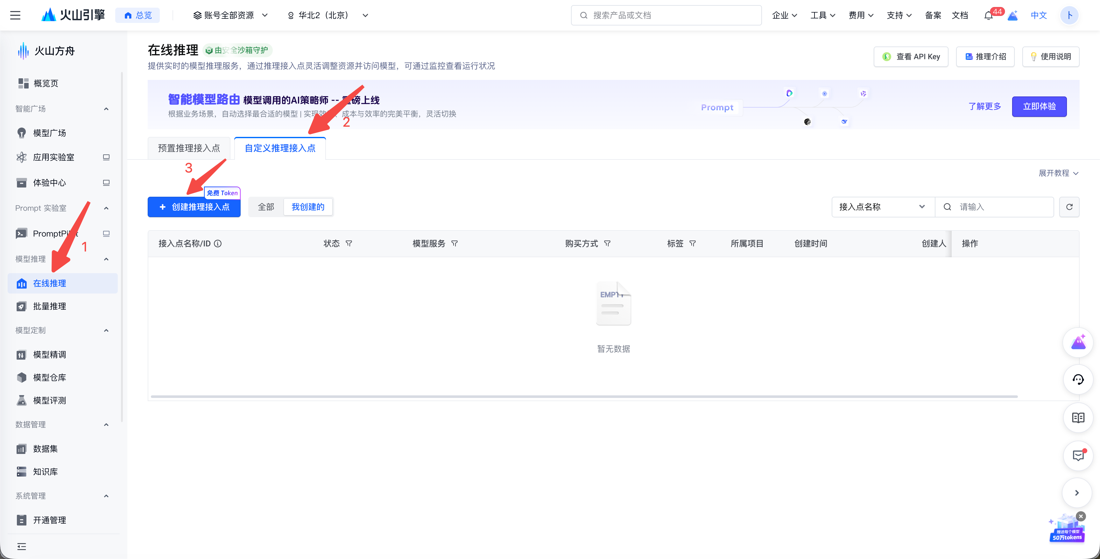
Task: Open the 企业 menu
Action: 785,15
